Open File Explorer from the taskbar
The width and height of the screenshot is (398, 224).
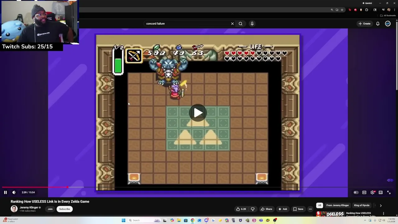click(x=179, y=220)
